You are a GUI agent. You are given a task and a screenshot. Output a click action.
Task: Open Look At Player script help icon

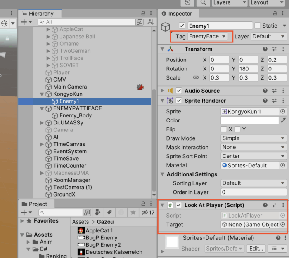(265, 205)
